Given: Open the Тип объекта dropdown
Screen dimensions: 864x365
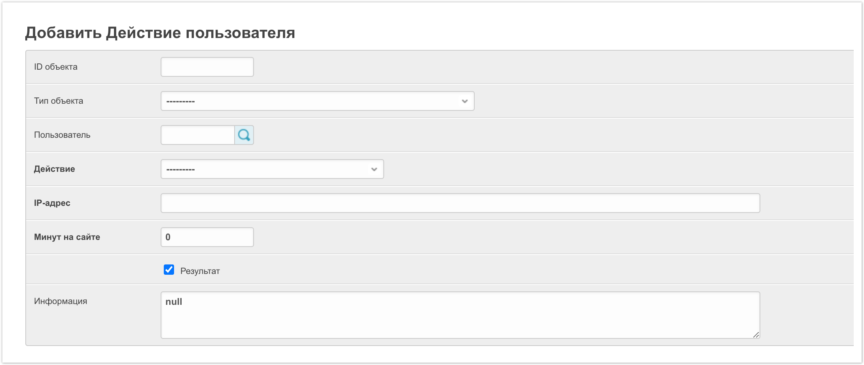Looking at the screenshot, I should 316,101.
